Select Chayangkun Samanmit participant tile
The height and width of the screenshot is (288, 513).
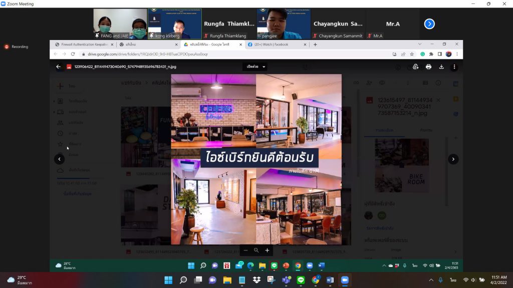point(338,24)
